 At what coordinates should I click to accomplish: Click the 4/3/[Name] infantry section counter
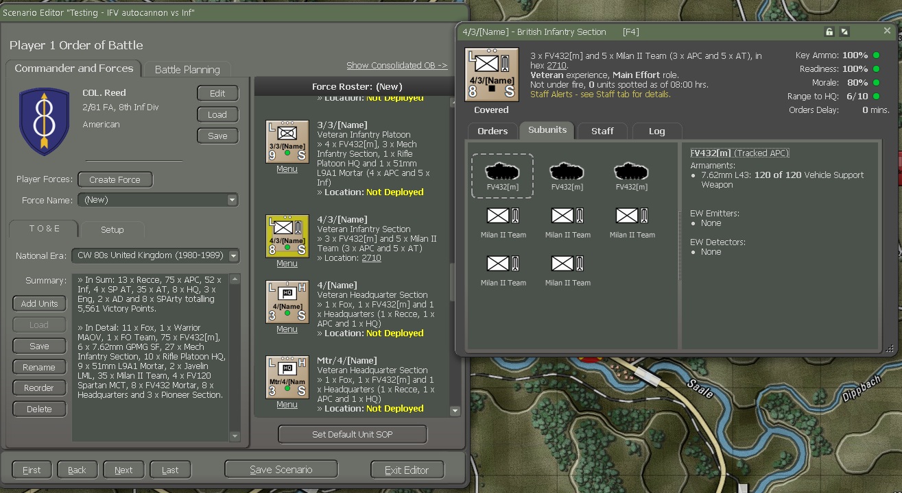[287, 236]
